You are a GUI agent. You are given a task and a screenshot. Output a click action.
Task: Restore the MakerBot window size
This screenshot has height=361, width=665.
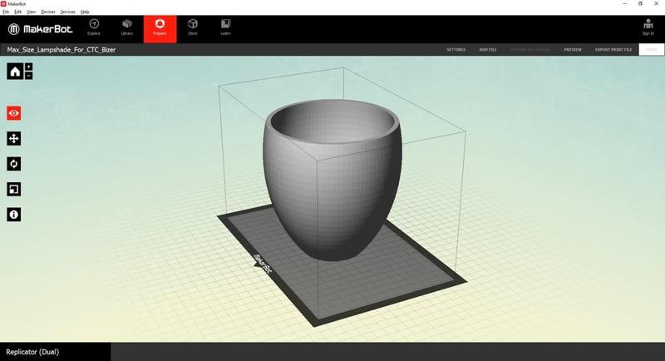(640, 4)
